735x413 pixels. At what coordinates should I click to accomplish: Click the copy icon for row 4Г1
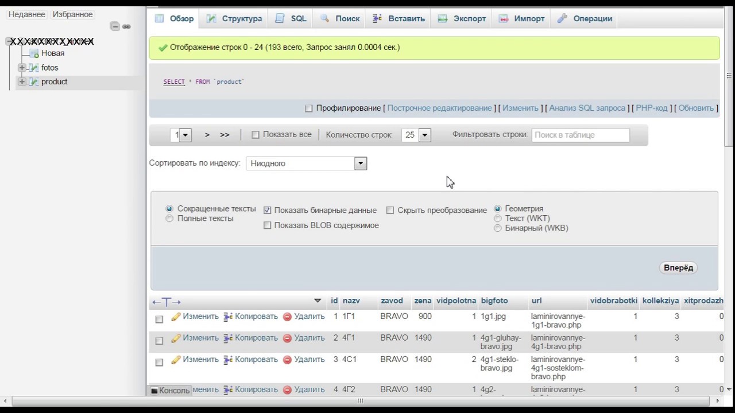tap(228, 338)
